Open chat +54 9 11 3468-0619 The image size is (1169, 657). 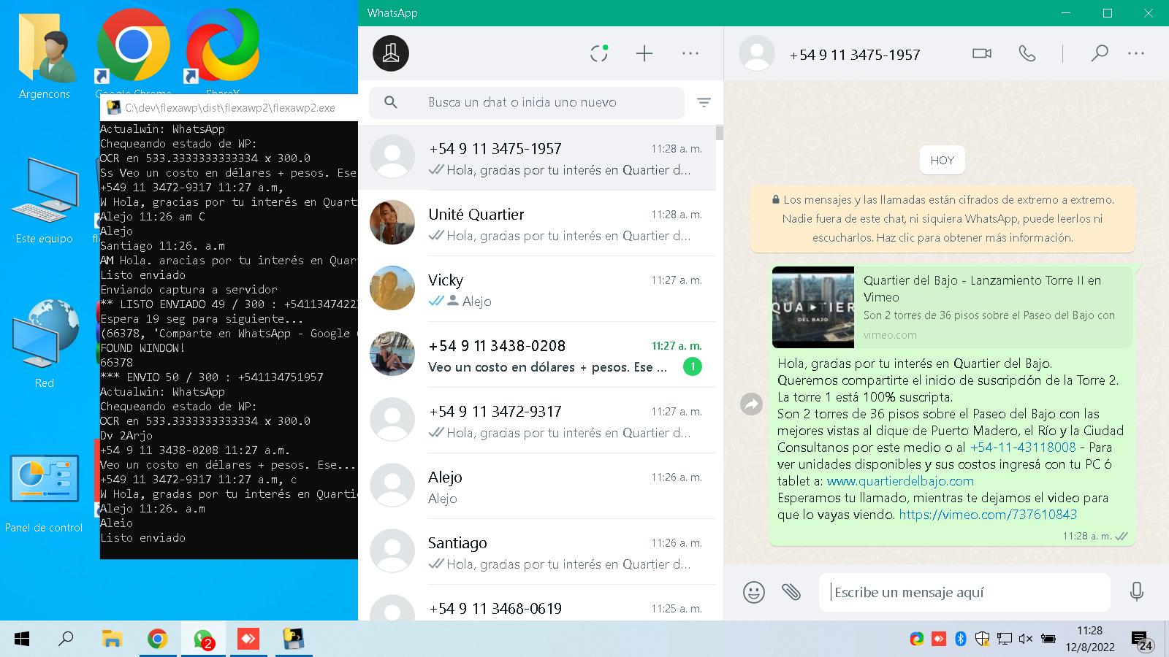point(537,604)
